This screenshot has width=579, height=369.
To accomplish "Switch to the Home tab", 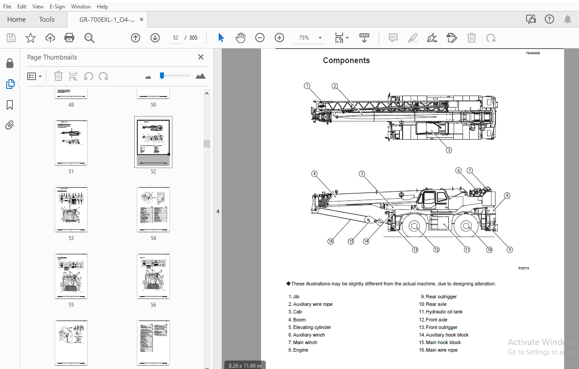I will [16, 20].
